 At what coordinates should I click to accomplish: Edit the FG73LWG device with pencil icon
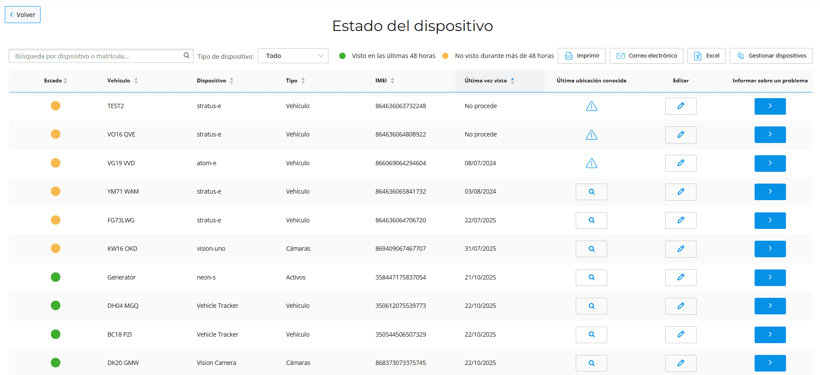click(x=680, y=220)
